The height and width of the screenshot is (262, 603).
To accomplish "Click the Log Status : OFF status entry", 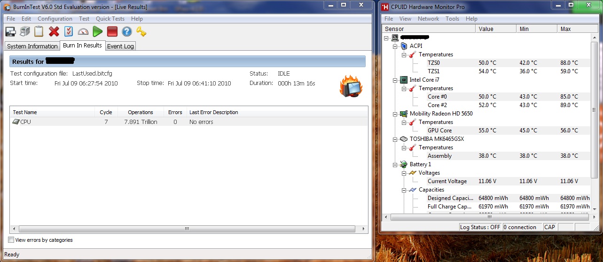I will (480, 227).
